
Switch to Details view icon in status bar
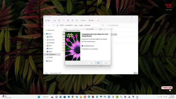(135, 73)
